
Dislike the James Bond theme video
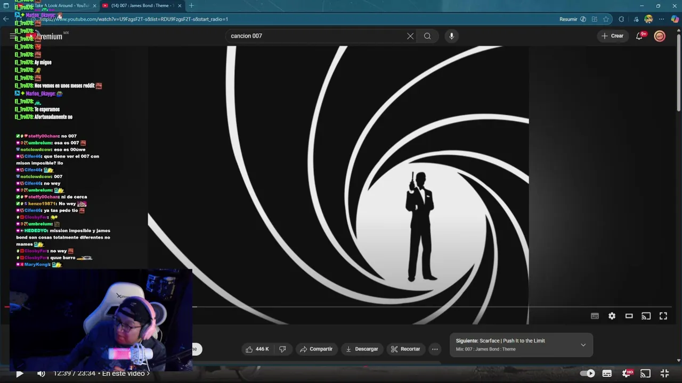tap(283, 349)
